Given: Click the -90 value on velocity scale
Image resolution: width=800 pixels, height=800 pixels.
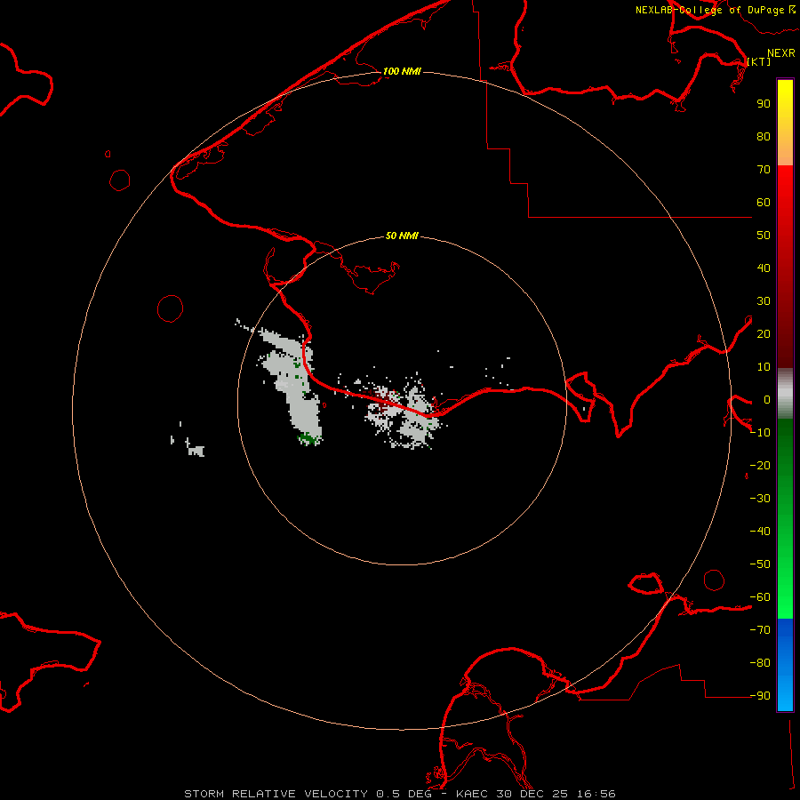Looking at the screenshot, I should point(760,695).
